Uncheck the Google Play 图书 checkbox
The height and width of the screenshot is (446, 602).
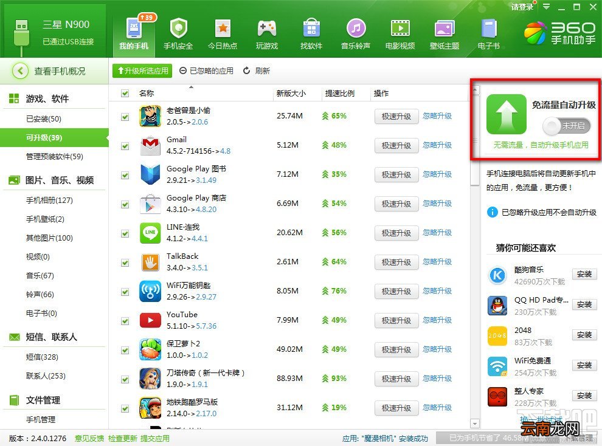point(125,175)
